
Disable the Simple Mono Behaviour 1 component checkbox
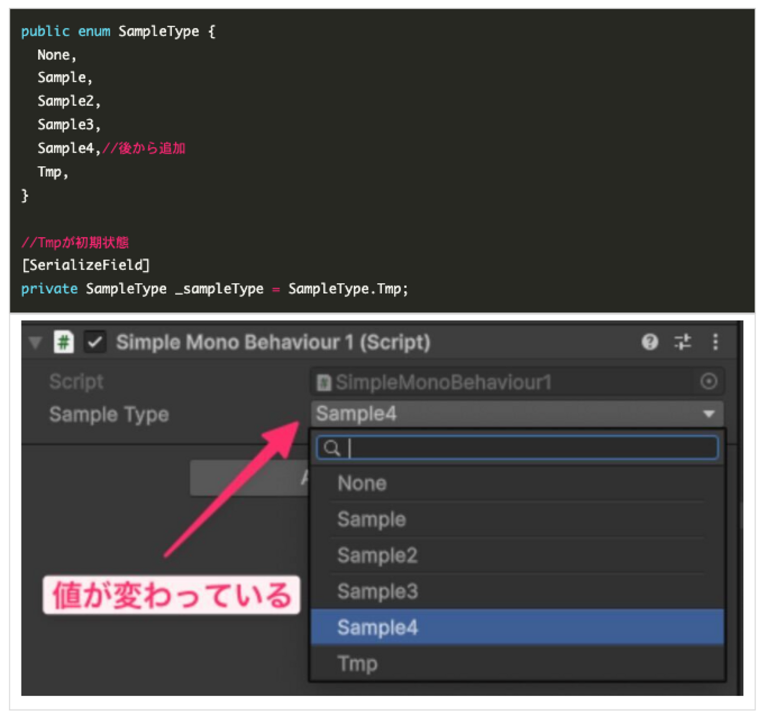click(x=95, y=342)
